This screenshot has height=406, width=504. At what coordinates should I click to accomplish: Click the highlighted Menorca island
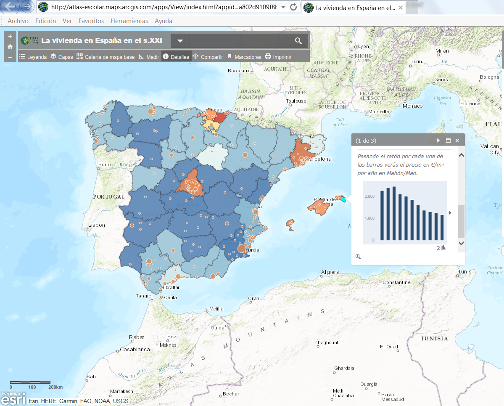click(340, 198)
